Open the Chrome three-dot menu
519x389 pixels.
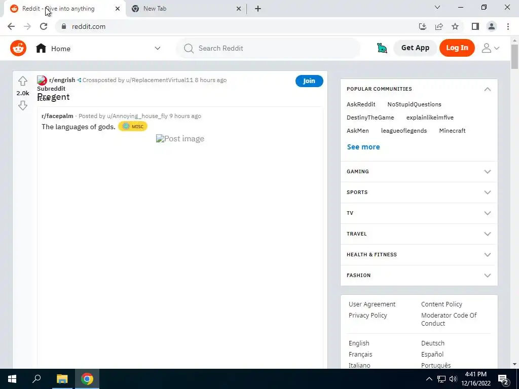(x=508, y=26)
